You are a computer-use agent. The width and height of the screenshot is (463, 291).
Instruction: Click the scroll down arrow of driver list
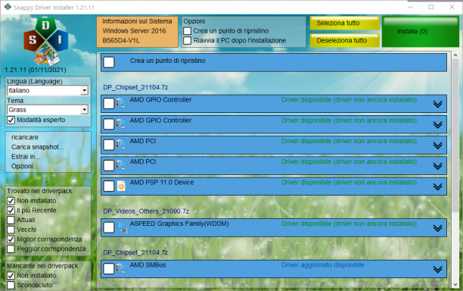click(455, 284)
